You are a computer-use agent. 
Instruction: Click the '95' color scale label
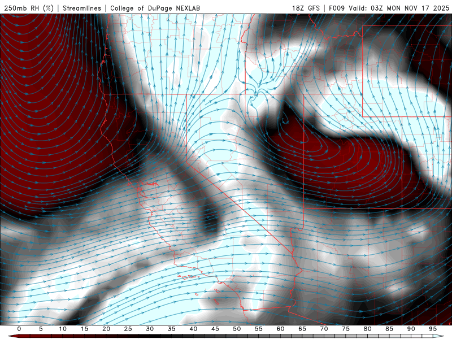pos(433,329)
